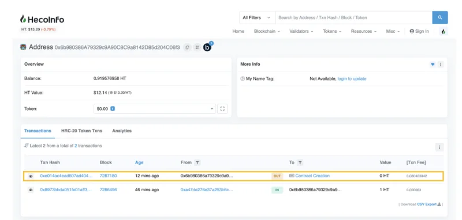462x220 pixels.
Task: Expand the Misc menu
Action: pyautogui.click(x=393, y=32)
